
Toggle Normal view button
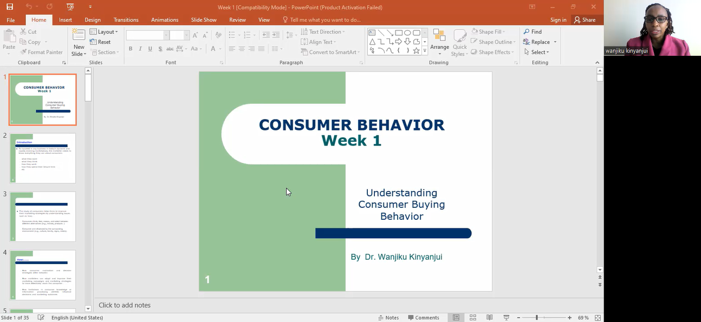(456, 318)
